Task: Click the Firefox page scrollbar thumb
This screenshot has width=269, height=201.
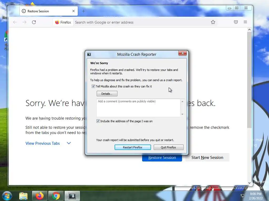Action: tap(249, 80)
